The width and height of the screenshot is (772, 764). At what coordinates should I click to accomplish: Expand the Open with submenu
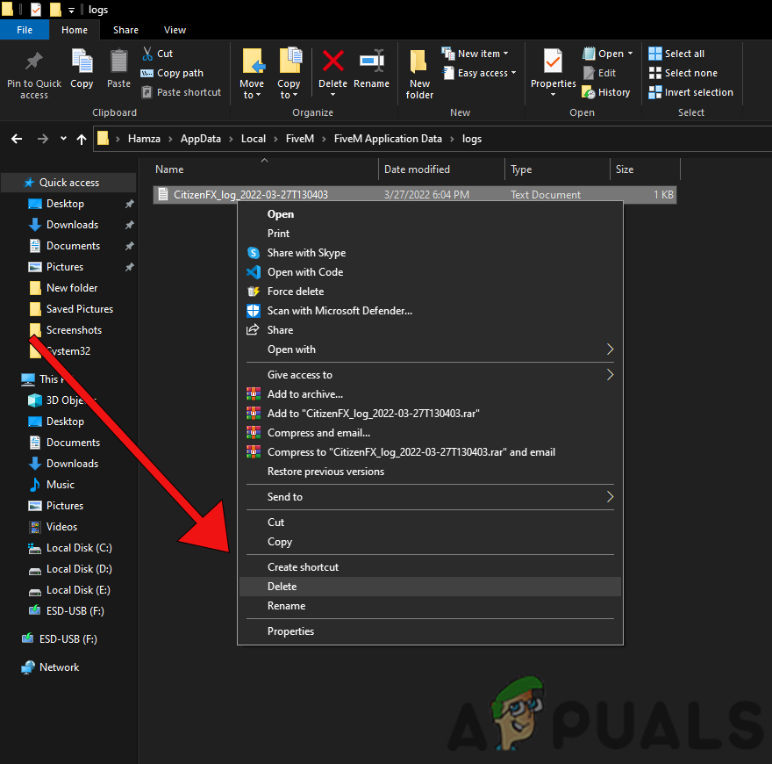[x=430, y=350]
